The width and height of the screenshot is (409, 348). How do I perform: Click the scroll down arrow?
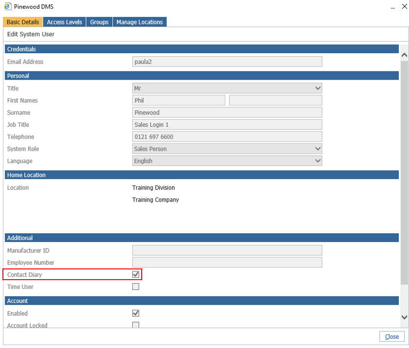point(404,317)
